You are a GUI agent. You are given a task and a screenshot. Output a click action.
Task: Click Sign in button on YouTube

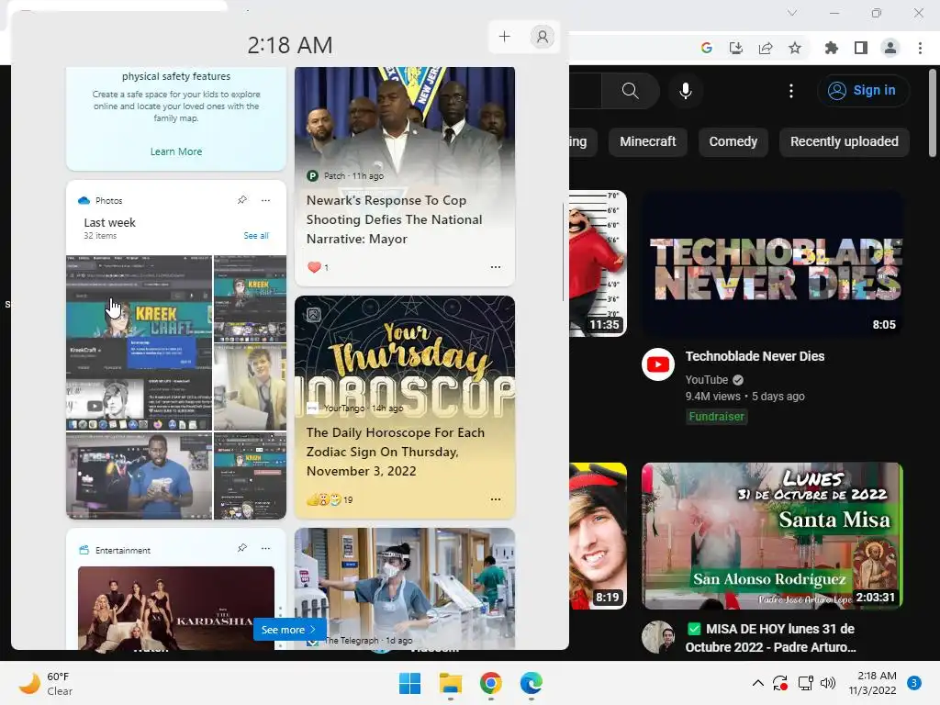(x=863, y=91)
